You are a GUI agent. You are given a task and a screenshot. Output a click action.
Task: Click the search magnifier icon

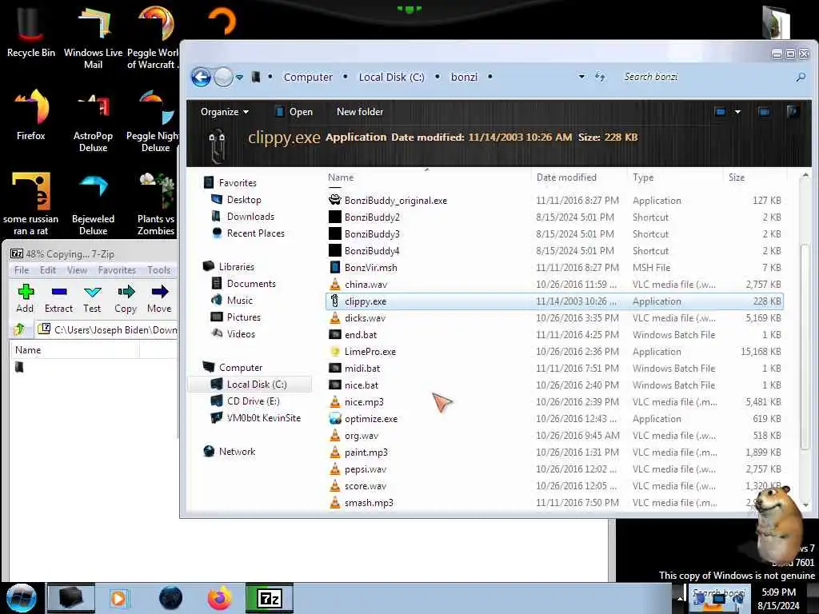(801, 78)
